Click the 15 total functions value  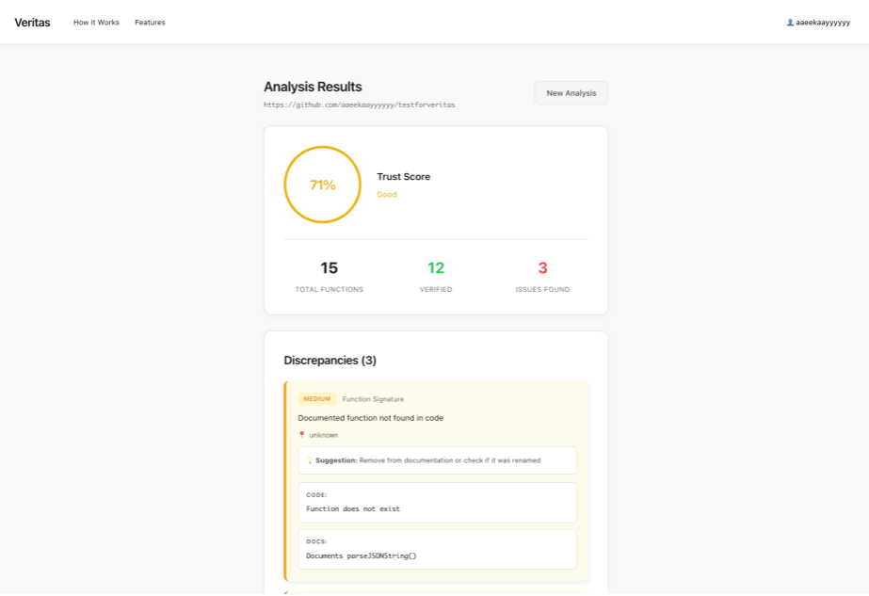330,267
